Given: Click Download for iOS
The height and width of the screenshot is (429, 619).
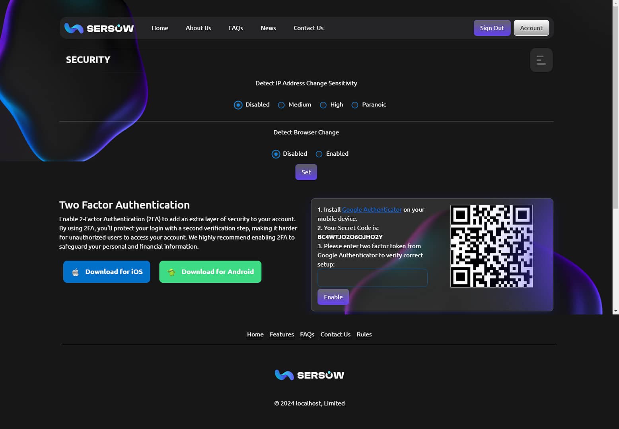Looking at the screenshot, I should coord(107,272).
